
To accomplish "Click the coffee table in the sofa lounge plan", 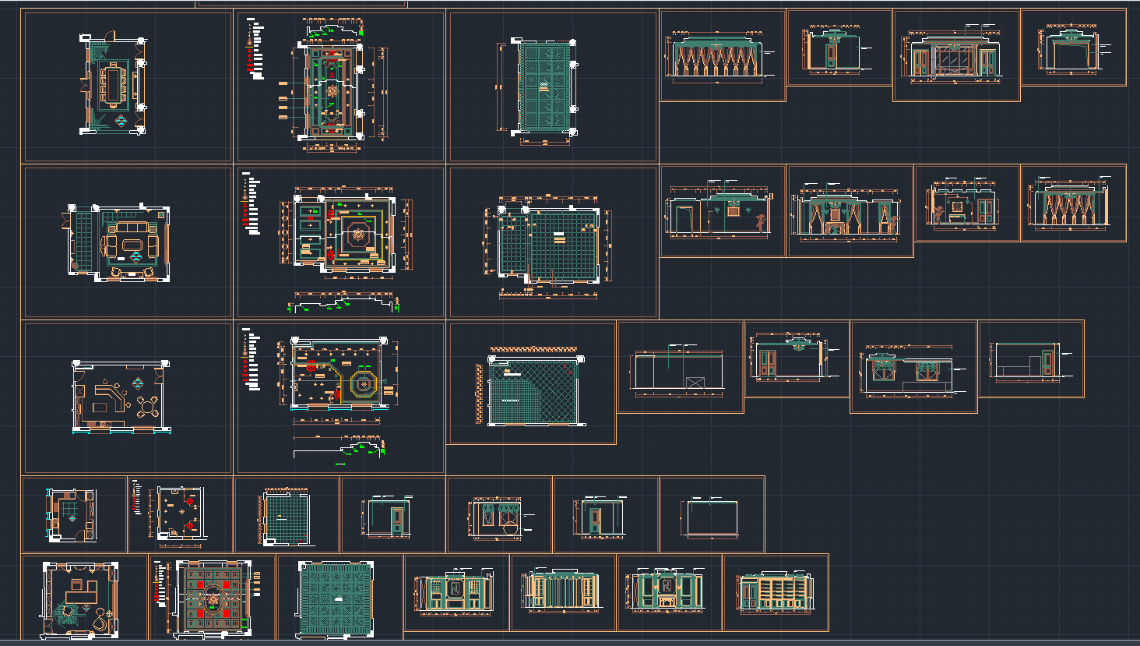I will tap(132, 245).
